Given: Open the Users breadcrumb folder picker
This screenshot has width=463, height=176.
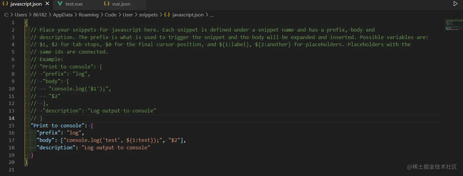Looking at the screenshot, I should click(x=21, y=15).
